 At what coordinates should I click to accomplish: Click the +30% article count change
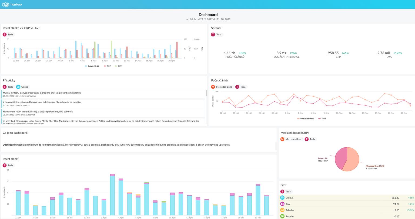point(242,53)
